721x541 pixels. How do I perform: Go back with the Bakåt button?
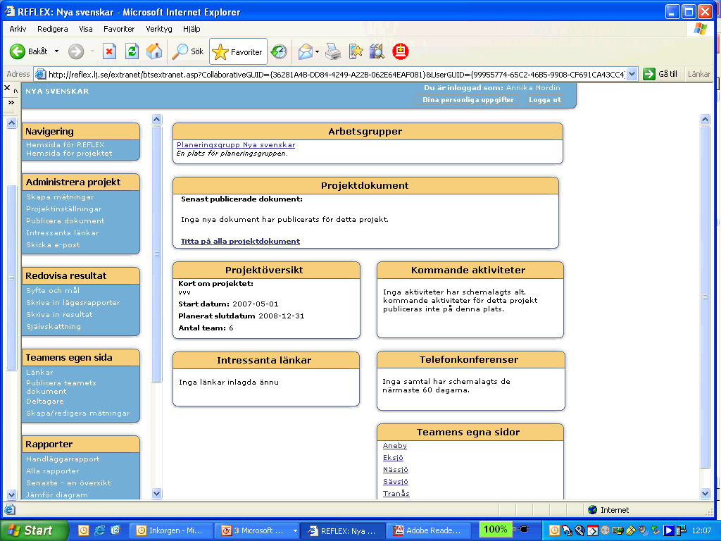click(x=28, y=51)
